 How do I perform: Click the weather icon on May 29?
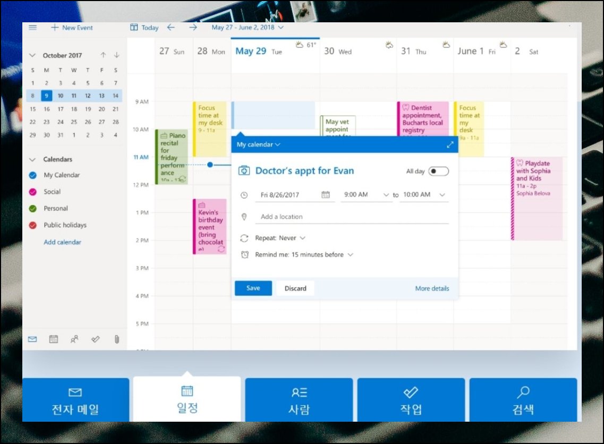pos(299,45)
